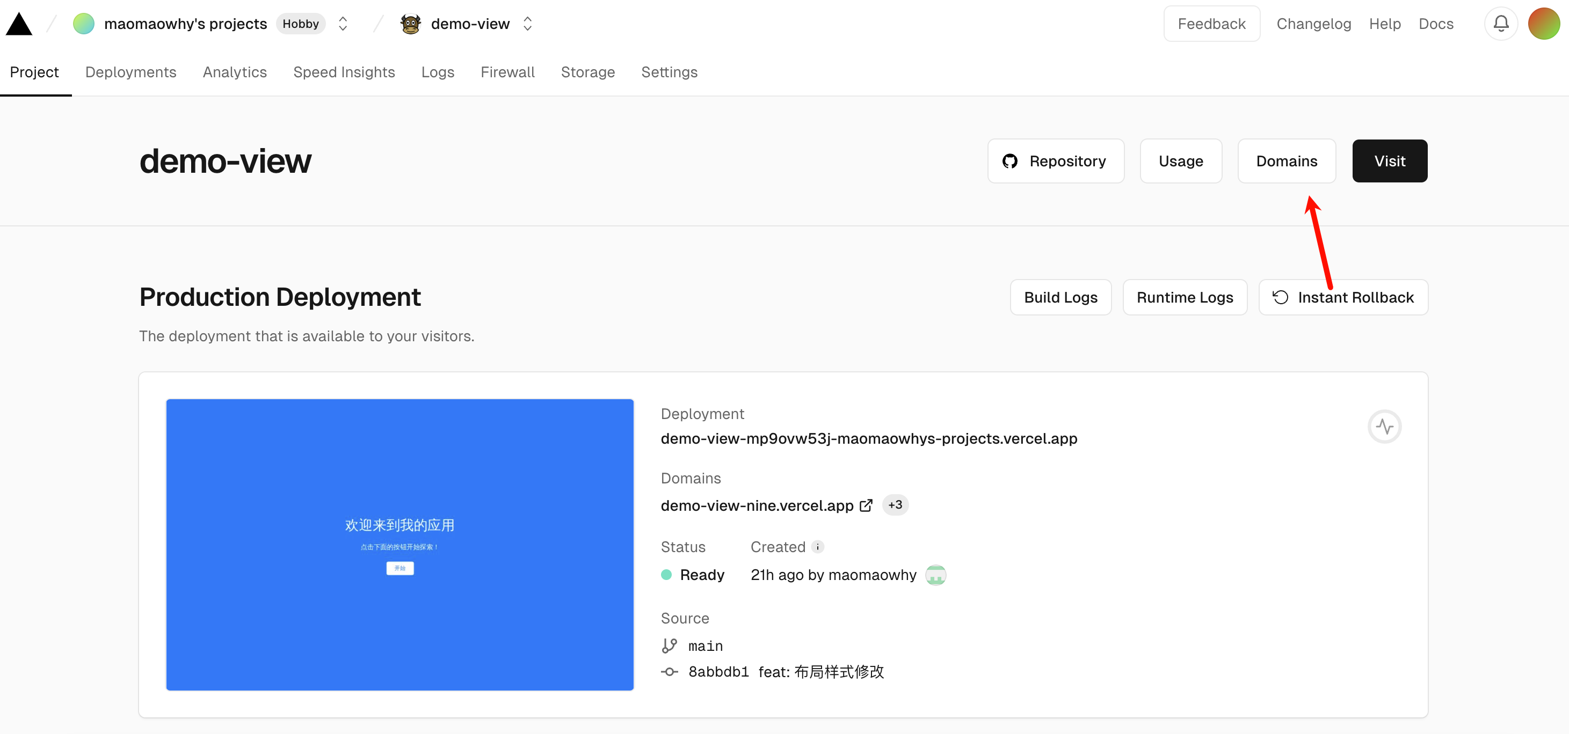Viewport: 1569px width, 734px height.
Task: Click the maomaowhy's projects team name
Action: 185,24
